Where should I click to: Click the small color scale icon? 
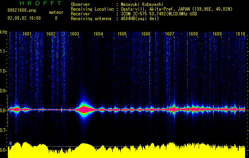(x=10, y=143)
